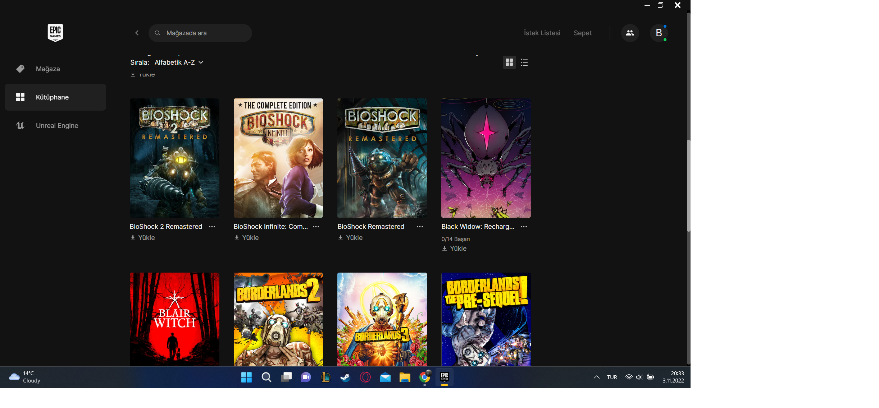Open İstek Listesi
This screenshot has height=408, width=879.
[x=542, y=33]
